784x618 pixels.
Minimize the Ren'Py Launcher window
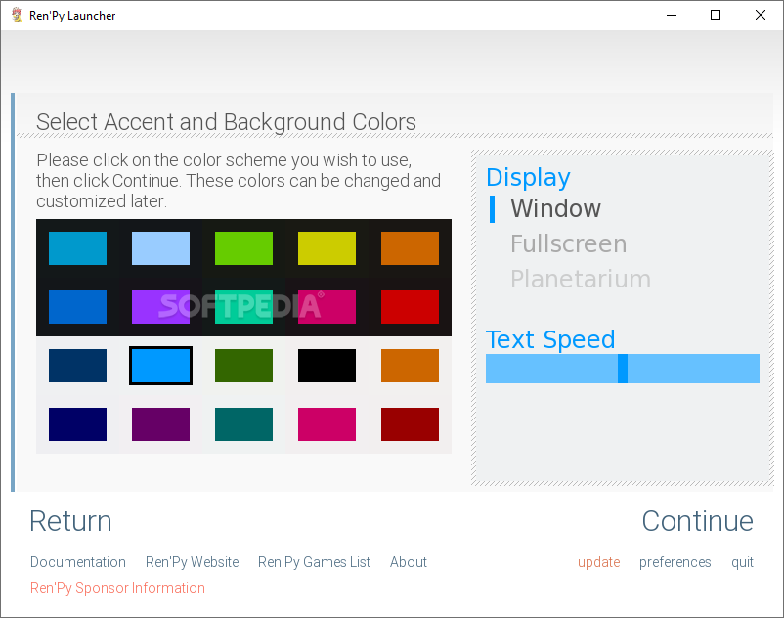point(672,15)
